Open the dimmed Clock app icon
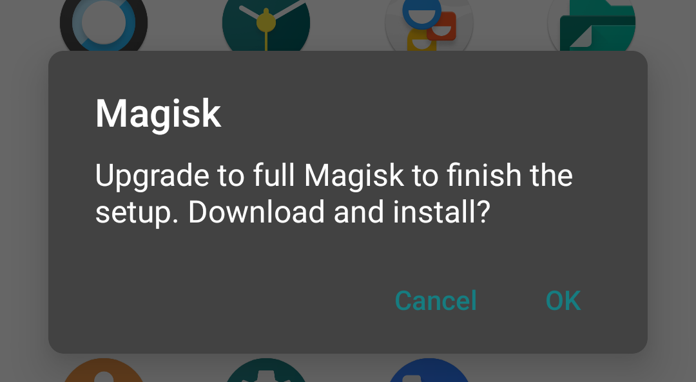The width and height of the screenshot is (696, 382). pos(266,24)
